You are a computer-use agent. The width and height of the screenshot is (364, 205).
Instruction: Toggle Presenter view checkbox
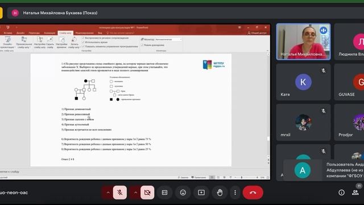pos(142,45)
